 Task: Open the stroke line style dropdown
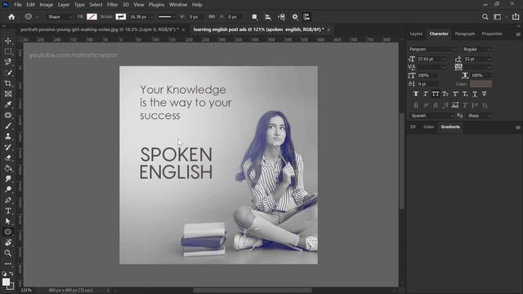pyautogui.click(x=167, y=16)
